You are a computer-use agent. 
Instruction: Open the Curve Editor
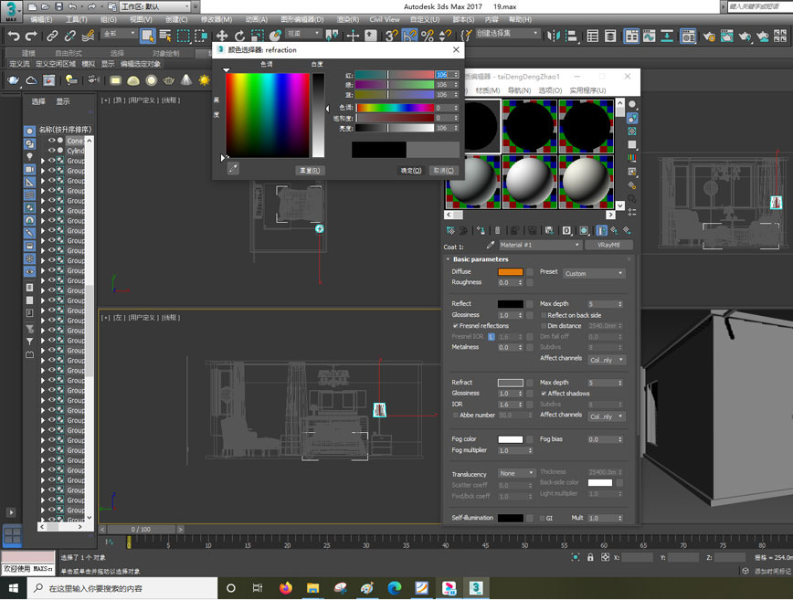650,36
